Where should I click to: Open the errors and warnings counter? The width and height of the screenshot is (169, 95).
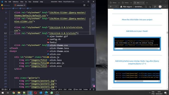(4, 89)
